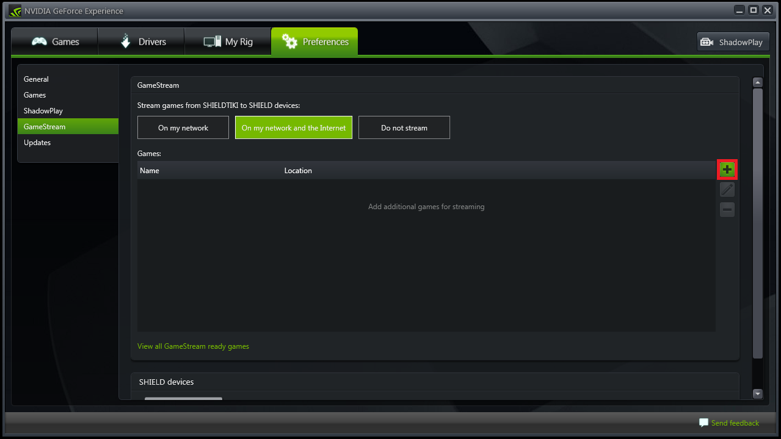Open the Drivers tab
This screenshot has height=439, width=781.
[x=141, y=41]
